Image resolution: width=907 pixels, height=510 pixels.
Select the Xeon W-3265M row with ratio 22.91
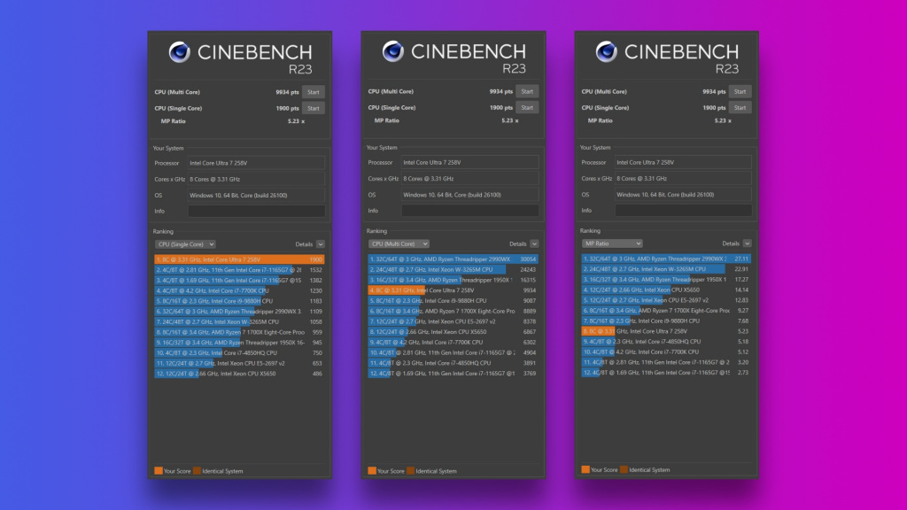[x=666, y=269]
